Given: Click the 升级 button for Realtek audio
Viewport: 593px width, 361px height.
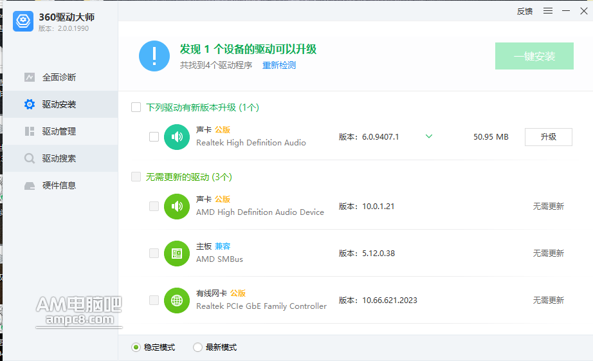Looking at the screenshot, I should (x=549, y=137).
